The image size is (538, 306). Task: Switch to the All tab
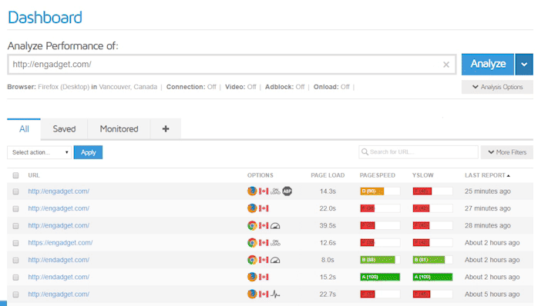(x=24, y=129)
